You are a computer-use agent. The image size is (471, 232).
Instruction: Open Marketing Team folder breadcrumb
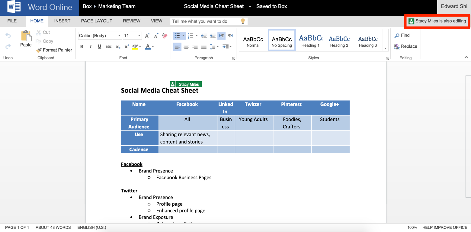point(117,6)
